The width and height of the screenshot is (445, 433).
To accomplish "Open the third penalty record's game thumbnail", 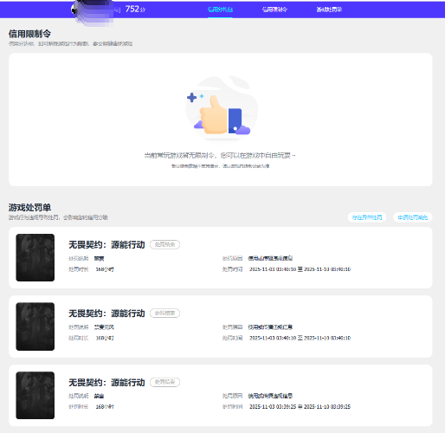I will tap(35, 395).
